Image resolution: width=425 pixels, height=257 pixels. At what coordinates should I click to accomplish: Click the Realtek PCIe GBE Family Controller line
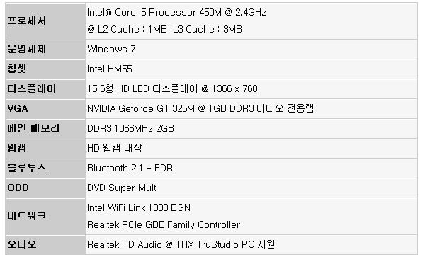tap(164, 224)
